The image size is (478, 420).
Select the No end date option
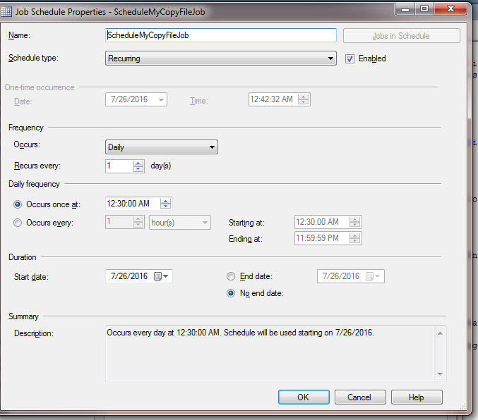pyautogui.click(x=231, y=293)
